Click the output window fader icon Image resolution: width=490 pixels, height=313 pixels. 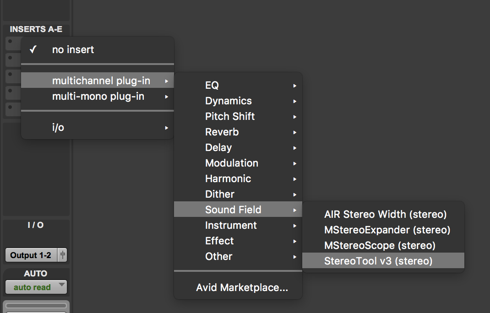pyautogui.click(x=62, y=255)
